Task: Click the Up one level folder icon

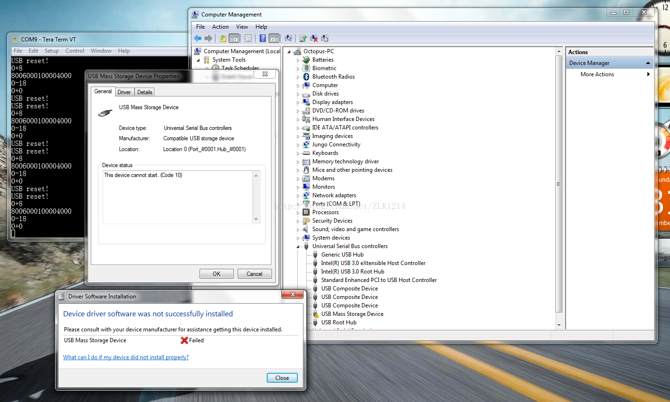Action: 223,38
